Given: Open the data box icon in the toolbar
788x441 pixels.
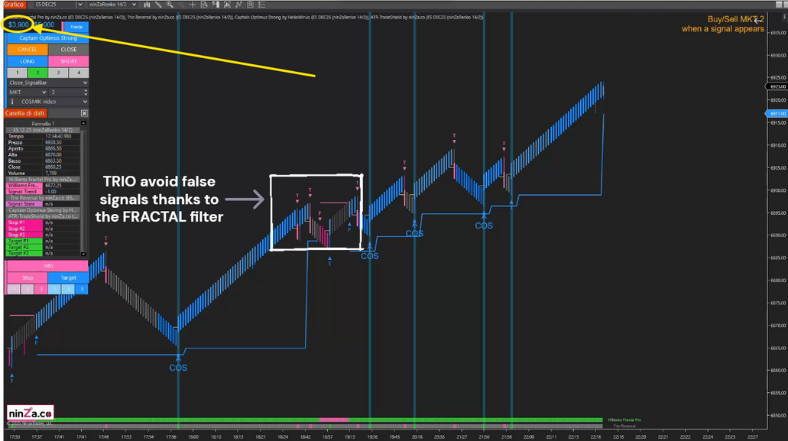Looking at the screenshot, I should (204, 5).
